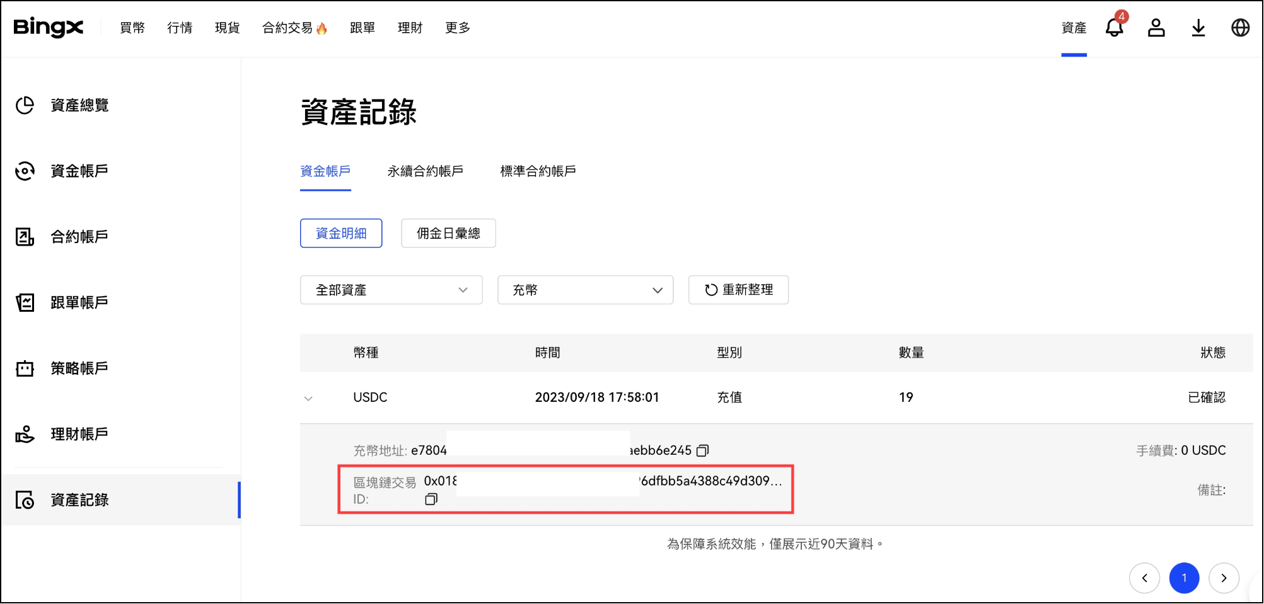Screen dimensions: 1264x604
Task: Select page 1 in pagination
Action: (x=1184, y=578)
